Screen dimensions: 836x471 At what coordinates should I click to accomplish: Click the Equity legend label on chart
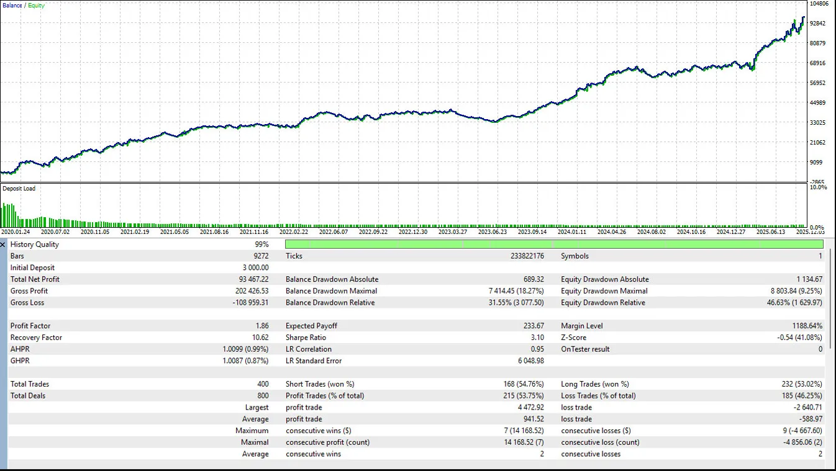tap(36, 6)
